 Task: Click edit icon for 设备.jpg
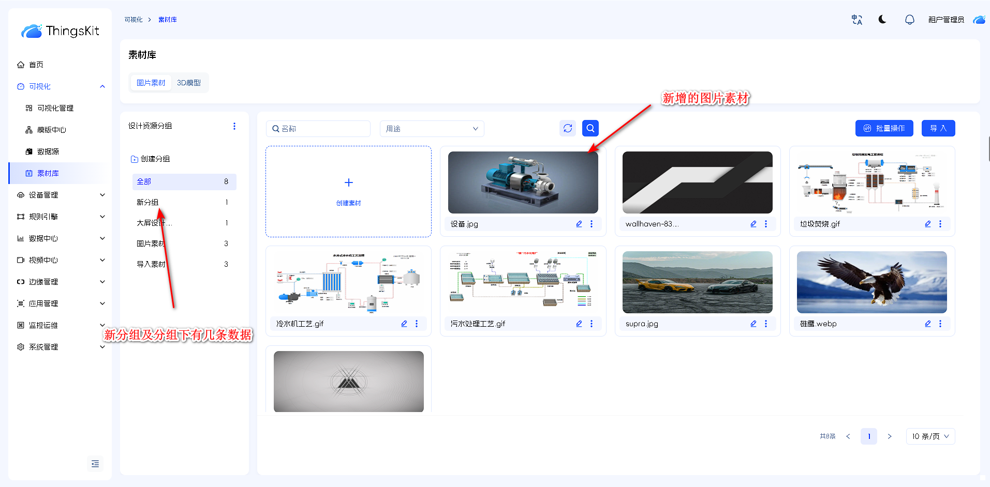(x=579, y=224)
